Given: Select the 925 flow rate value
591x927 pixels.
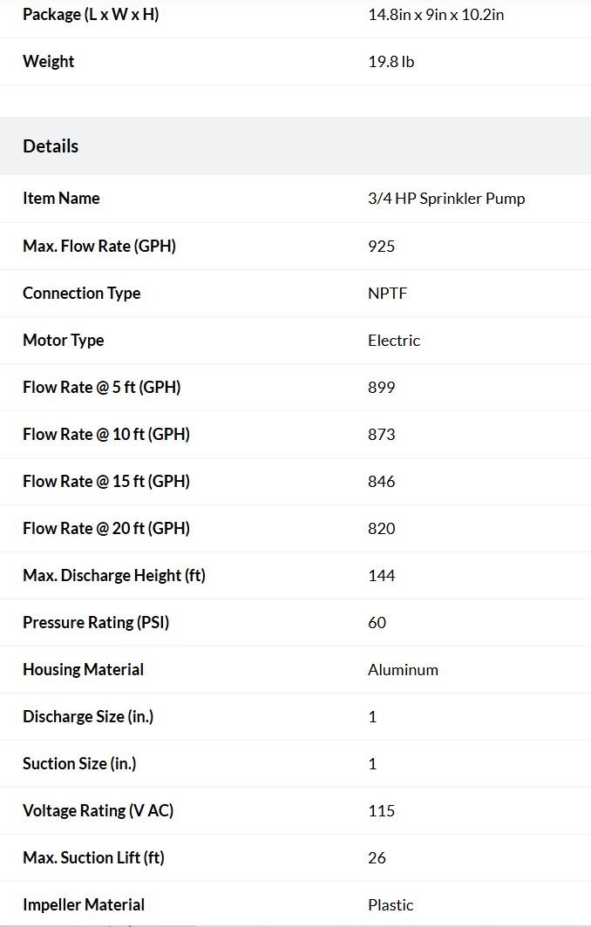Looking at the screenshot, I should pos(381,246).
